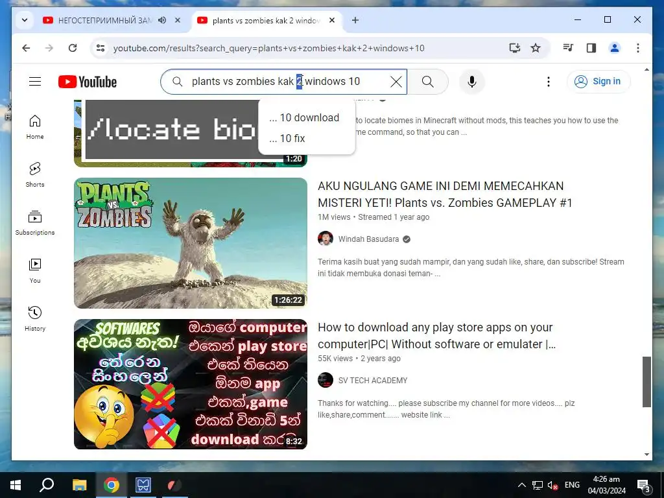The width and height of the screenshot is (664, 498).
Task: Close the plants vs zombies tab
Action: pos(332,20)
